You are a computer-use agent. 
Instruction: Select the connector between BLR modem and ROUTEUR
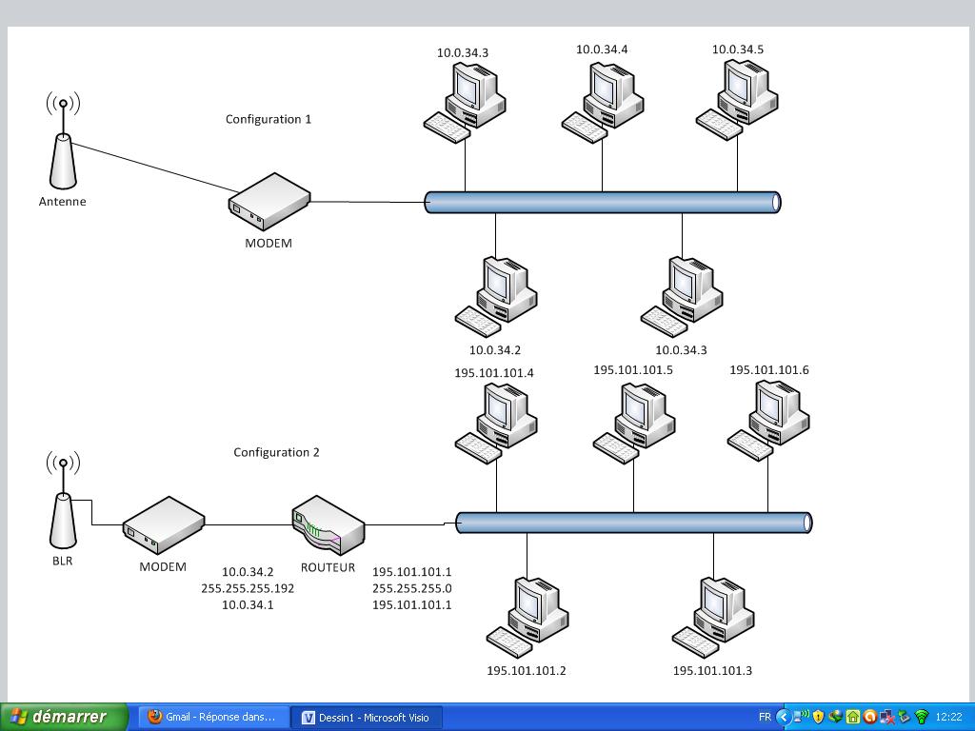[249, 524]
